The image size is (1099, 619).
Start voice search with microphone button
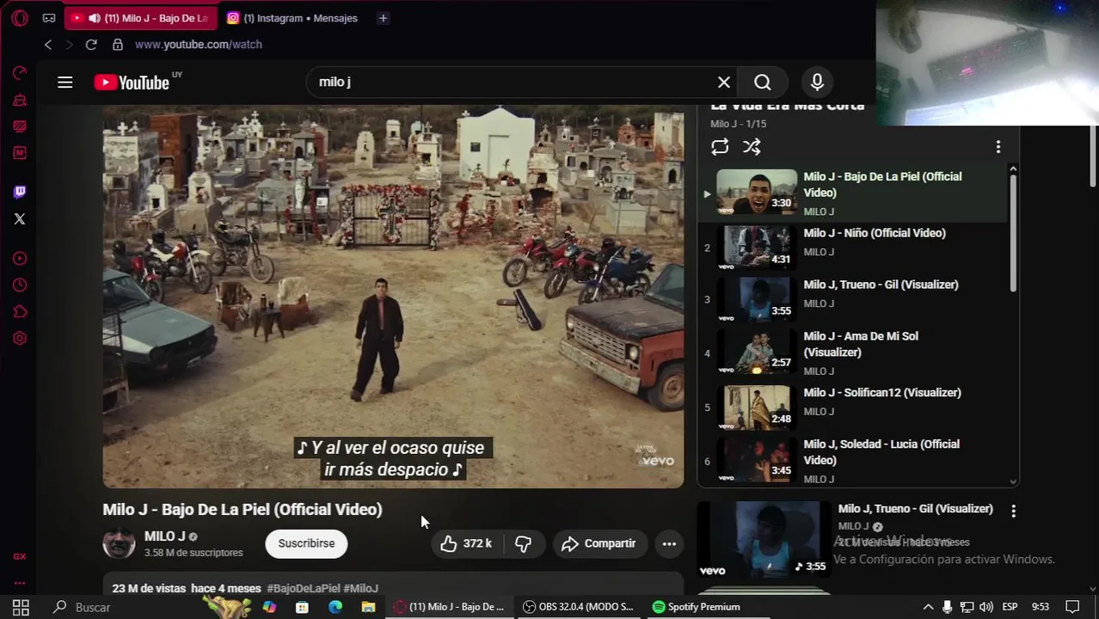tap(817, 83)
